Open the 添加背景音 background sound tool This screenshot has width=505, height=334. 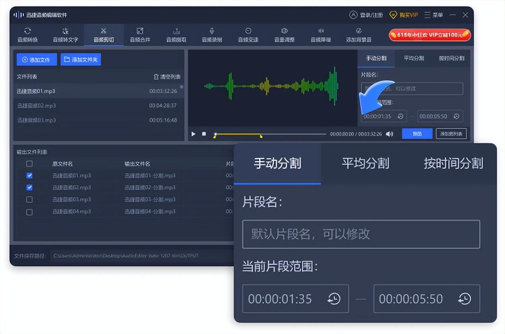359,35
